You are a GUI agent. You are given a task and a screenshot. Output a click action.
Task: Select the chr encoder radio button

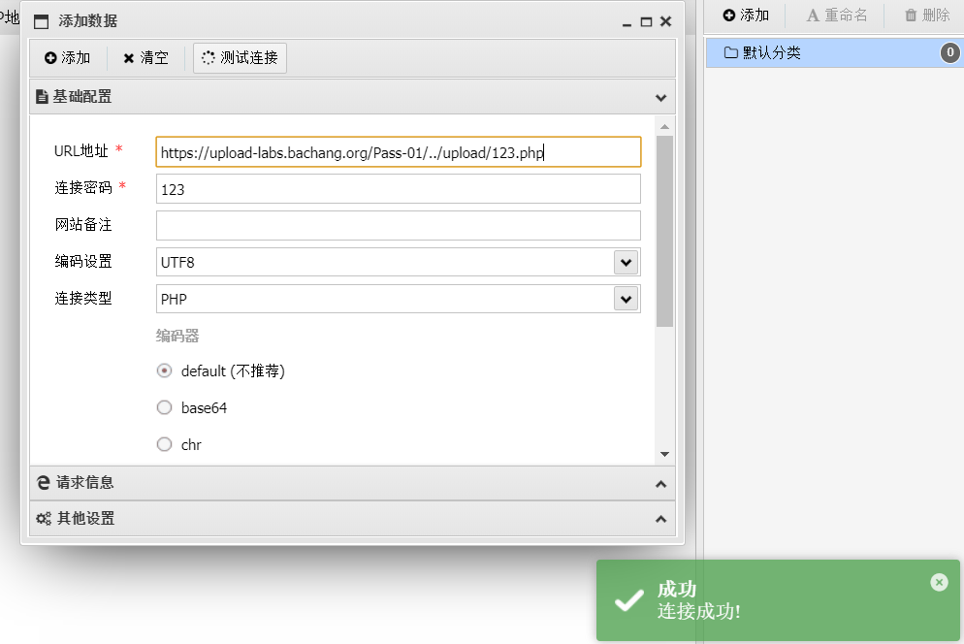pos(164,444)
